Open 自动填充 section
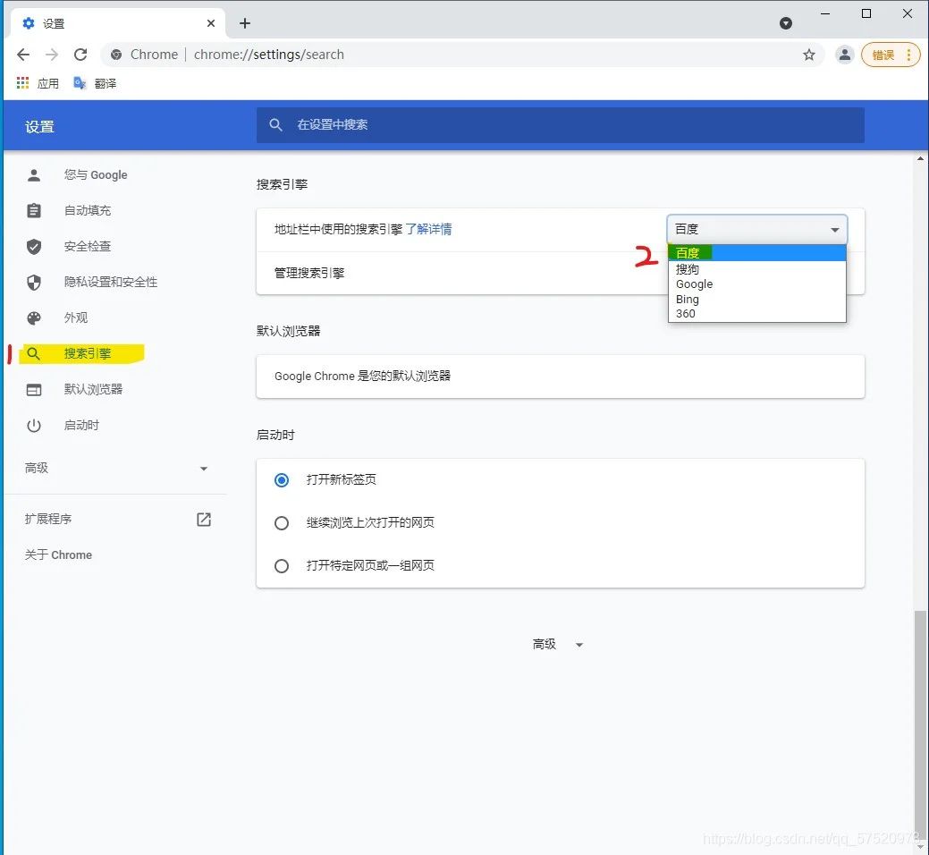 (x=88, y=210)
